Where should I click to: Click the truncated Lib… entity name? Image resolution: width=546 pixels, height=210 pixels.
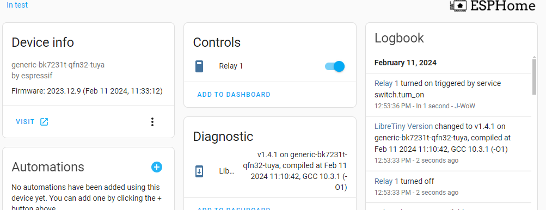coord(226,171)
